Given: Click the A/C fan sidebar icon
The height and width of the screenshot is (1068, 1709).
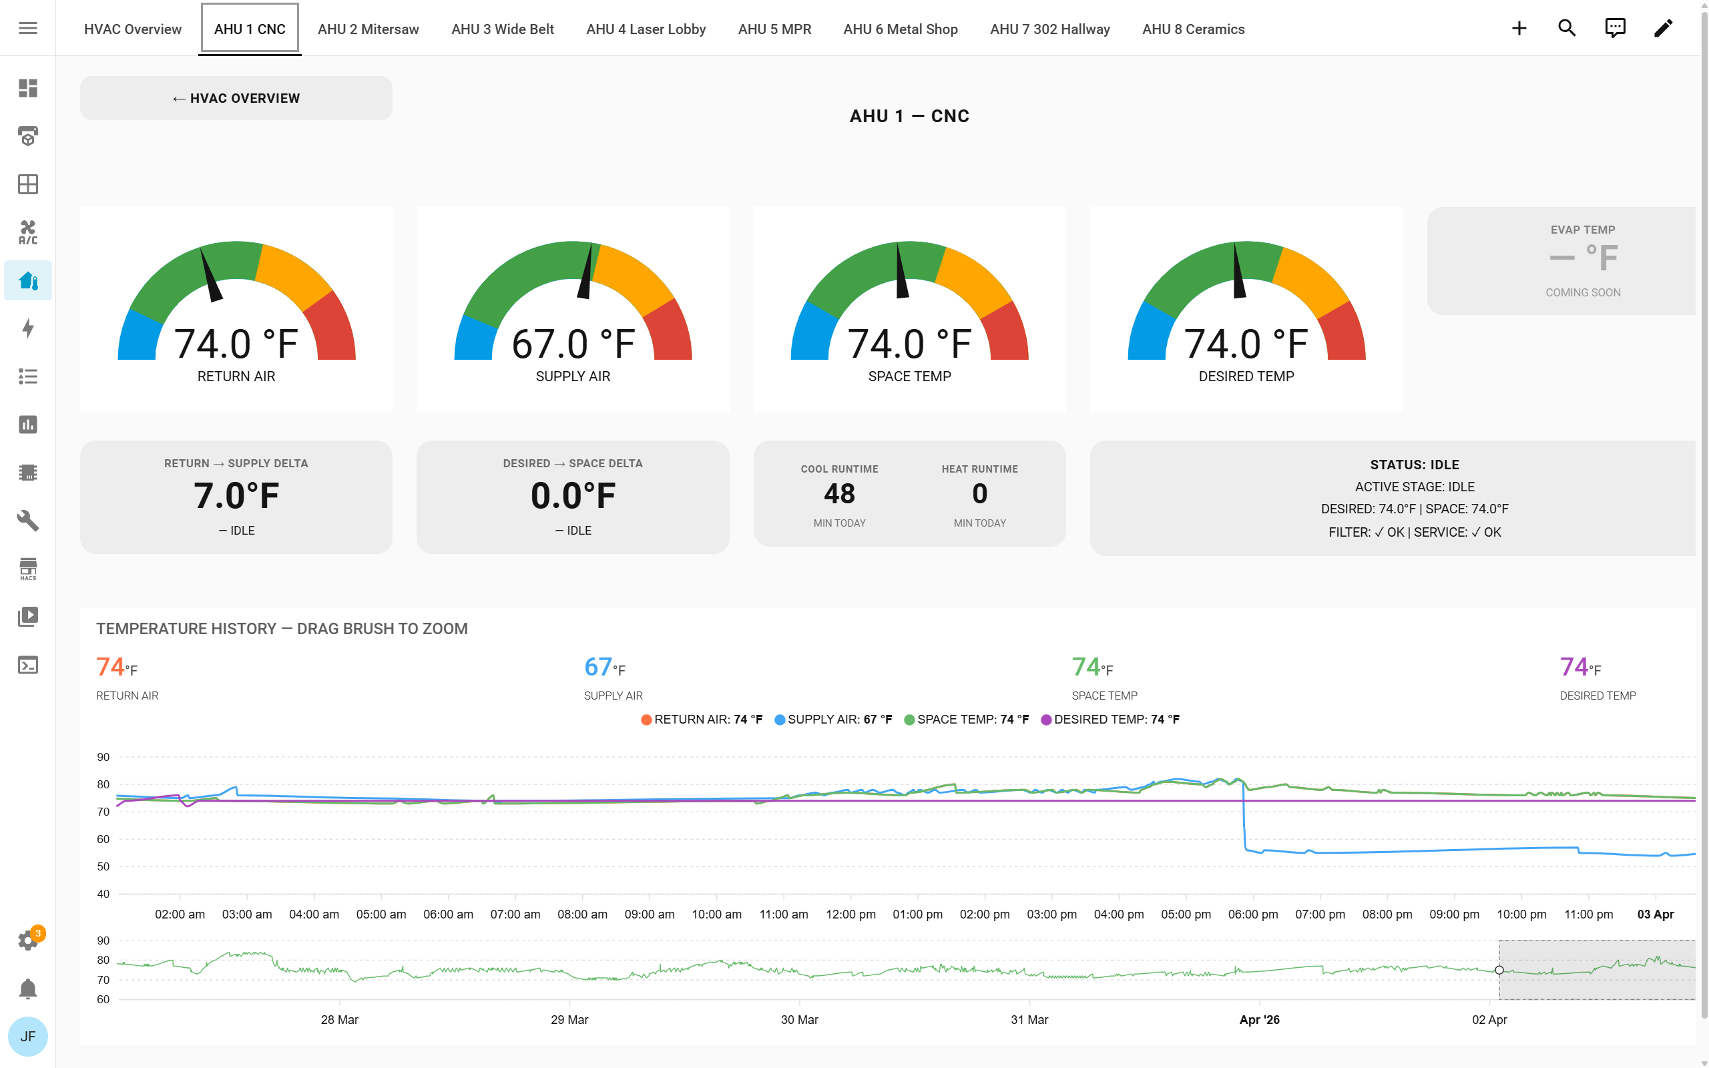Looking at the screenshot, I should pos(27,232).
